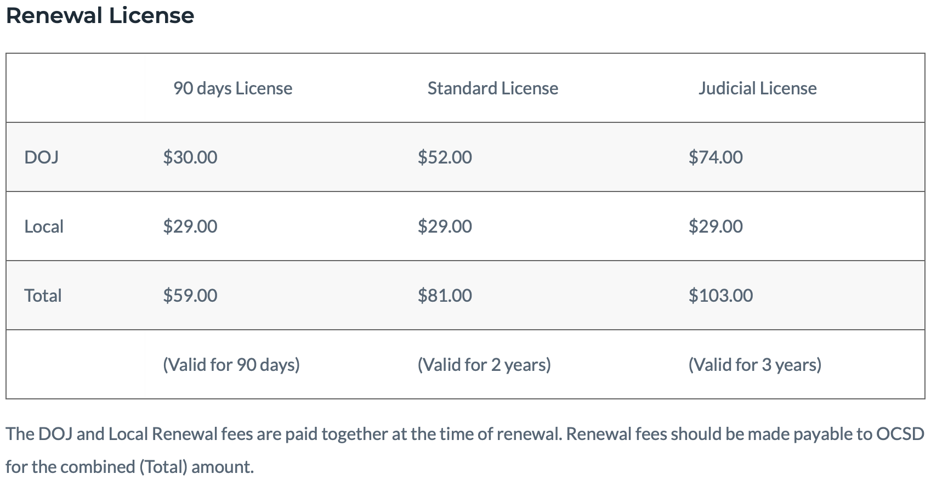Click the Valid for 3 years text
Image resolution: width=931 pixels, height=485 pixels.
tap(755, 365)
